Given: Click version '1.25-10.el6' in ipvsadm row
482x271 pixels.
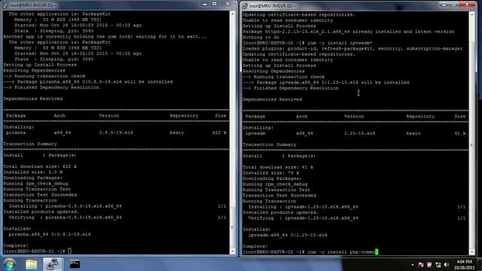Looking at the screenshot, I should 360,133.
